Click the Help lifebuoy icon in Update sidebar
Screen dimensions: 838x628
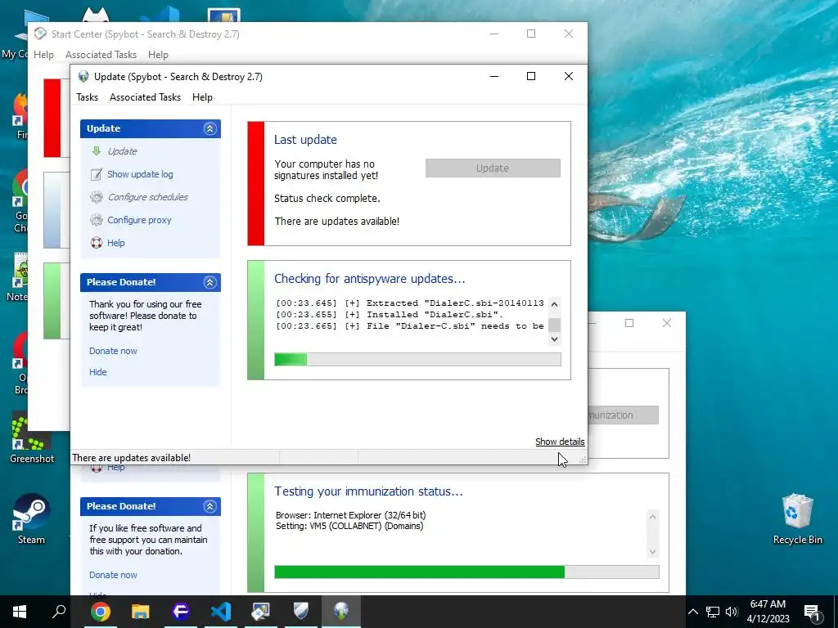tap(97, 243)
